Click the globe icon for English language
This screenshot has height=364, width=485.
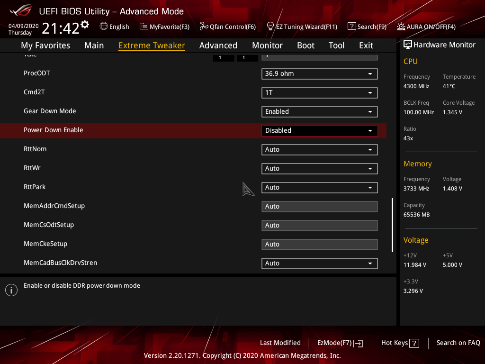coord(104,27)
